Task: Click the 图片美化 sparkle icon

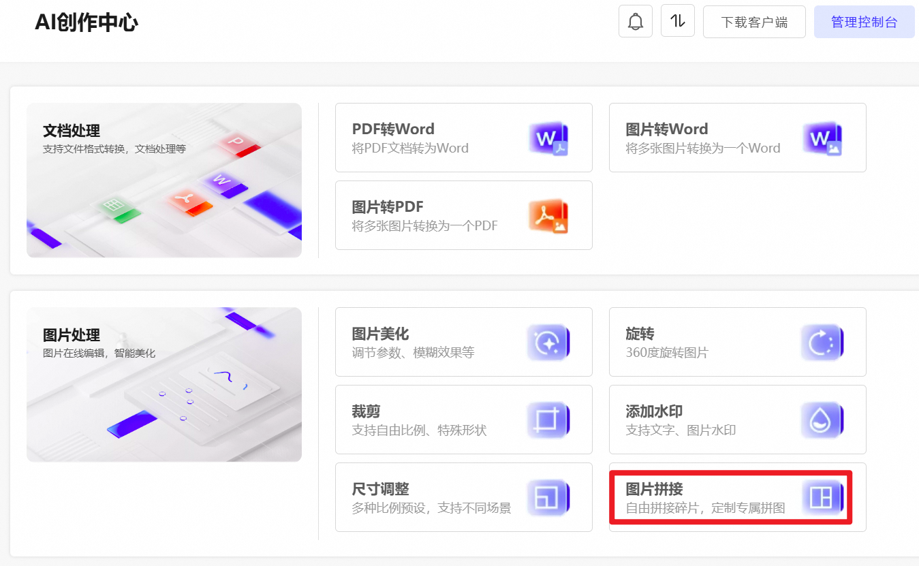Action: (548, 343)
